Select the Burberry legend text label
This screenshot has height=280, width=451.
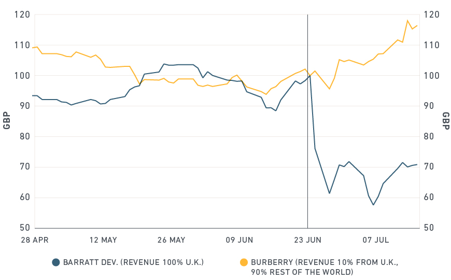click(324, 267)
